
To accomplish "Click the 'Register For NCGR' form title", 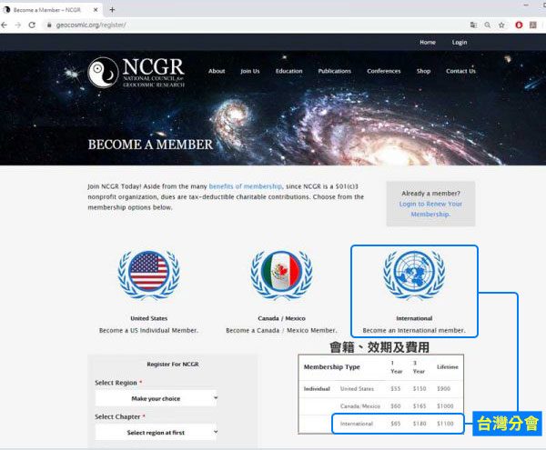I will [173, 365].
